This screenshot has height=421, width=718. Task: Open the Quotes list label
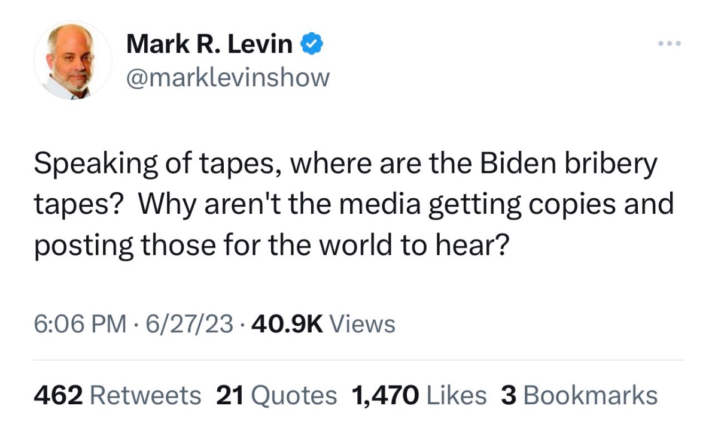click(293, 395)
